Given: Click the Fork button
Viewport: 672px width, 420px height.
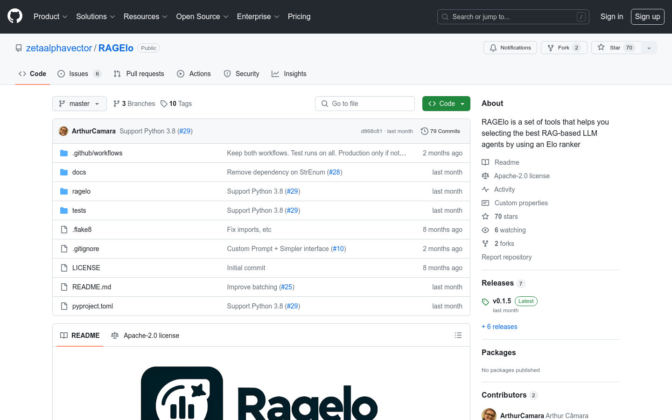Looking at the screenshot, I should (x=564, y=48).
